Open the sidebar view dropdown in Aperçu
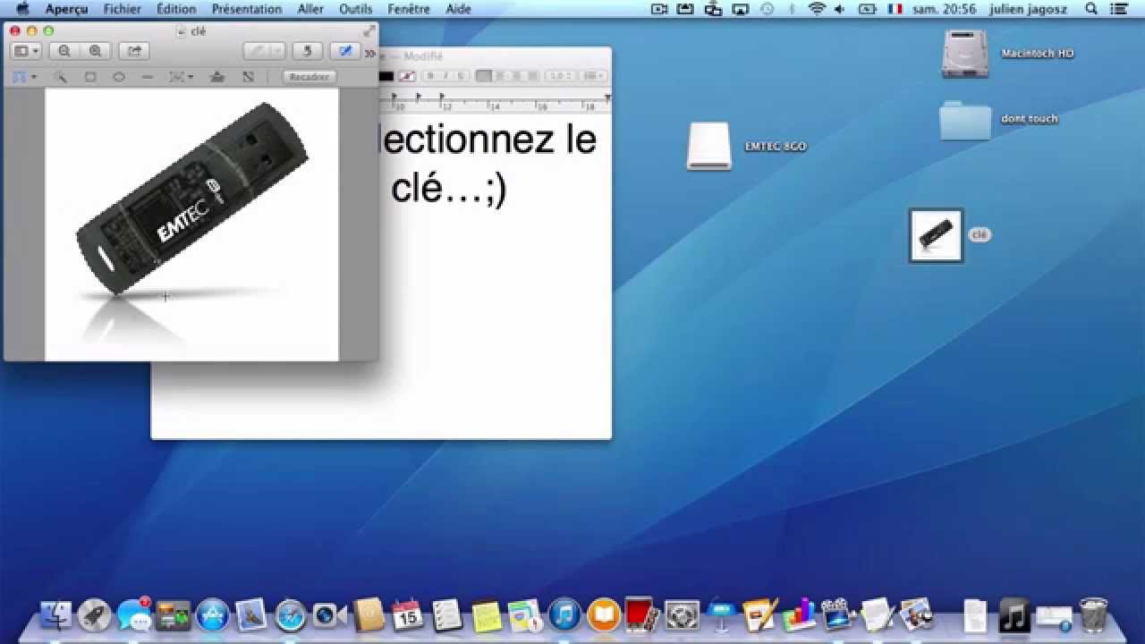Screen dimensions: 1145x644 tap(26, 51)
